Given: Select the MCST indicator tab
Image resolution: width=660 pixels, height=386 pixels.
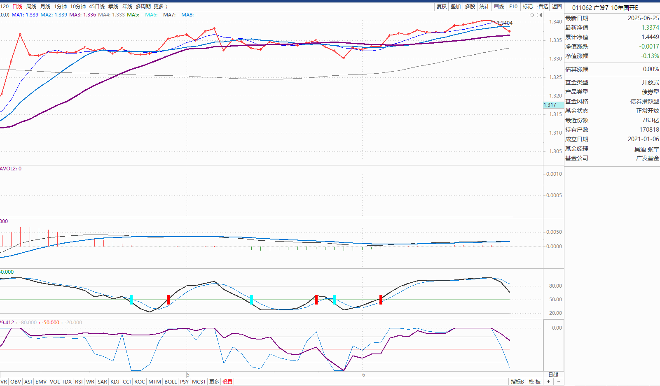Looking at the screenshot, I should 199,382.
